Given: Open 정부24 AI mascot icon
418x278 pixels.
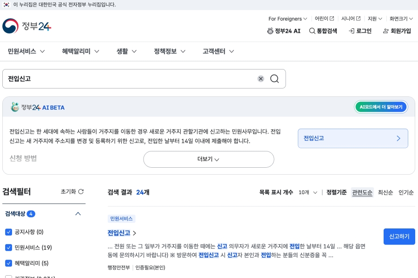Looking at the screenshot, I should 270,31.
